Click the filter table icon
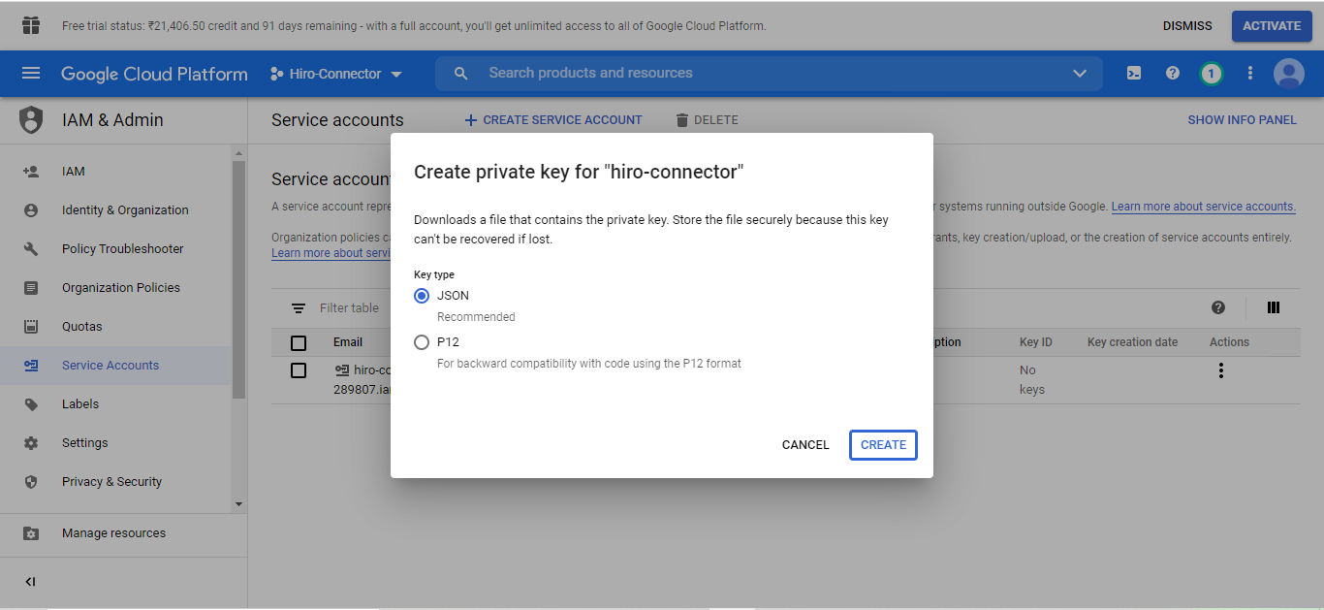Viewport: 1324px width, 610px height. pos(299,308)
